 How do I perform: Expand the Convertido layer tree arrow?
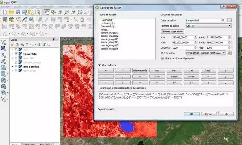point(12,54)
